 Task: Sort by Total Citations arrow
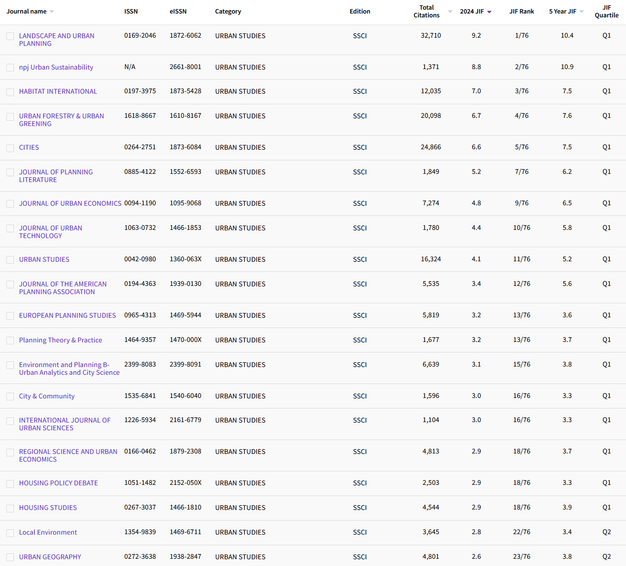pos(450,12)
